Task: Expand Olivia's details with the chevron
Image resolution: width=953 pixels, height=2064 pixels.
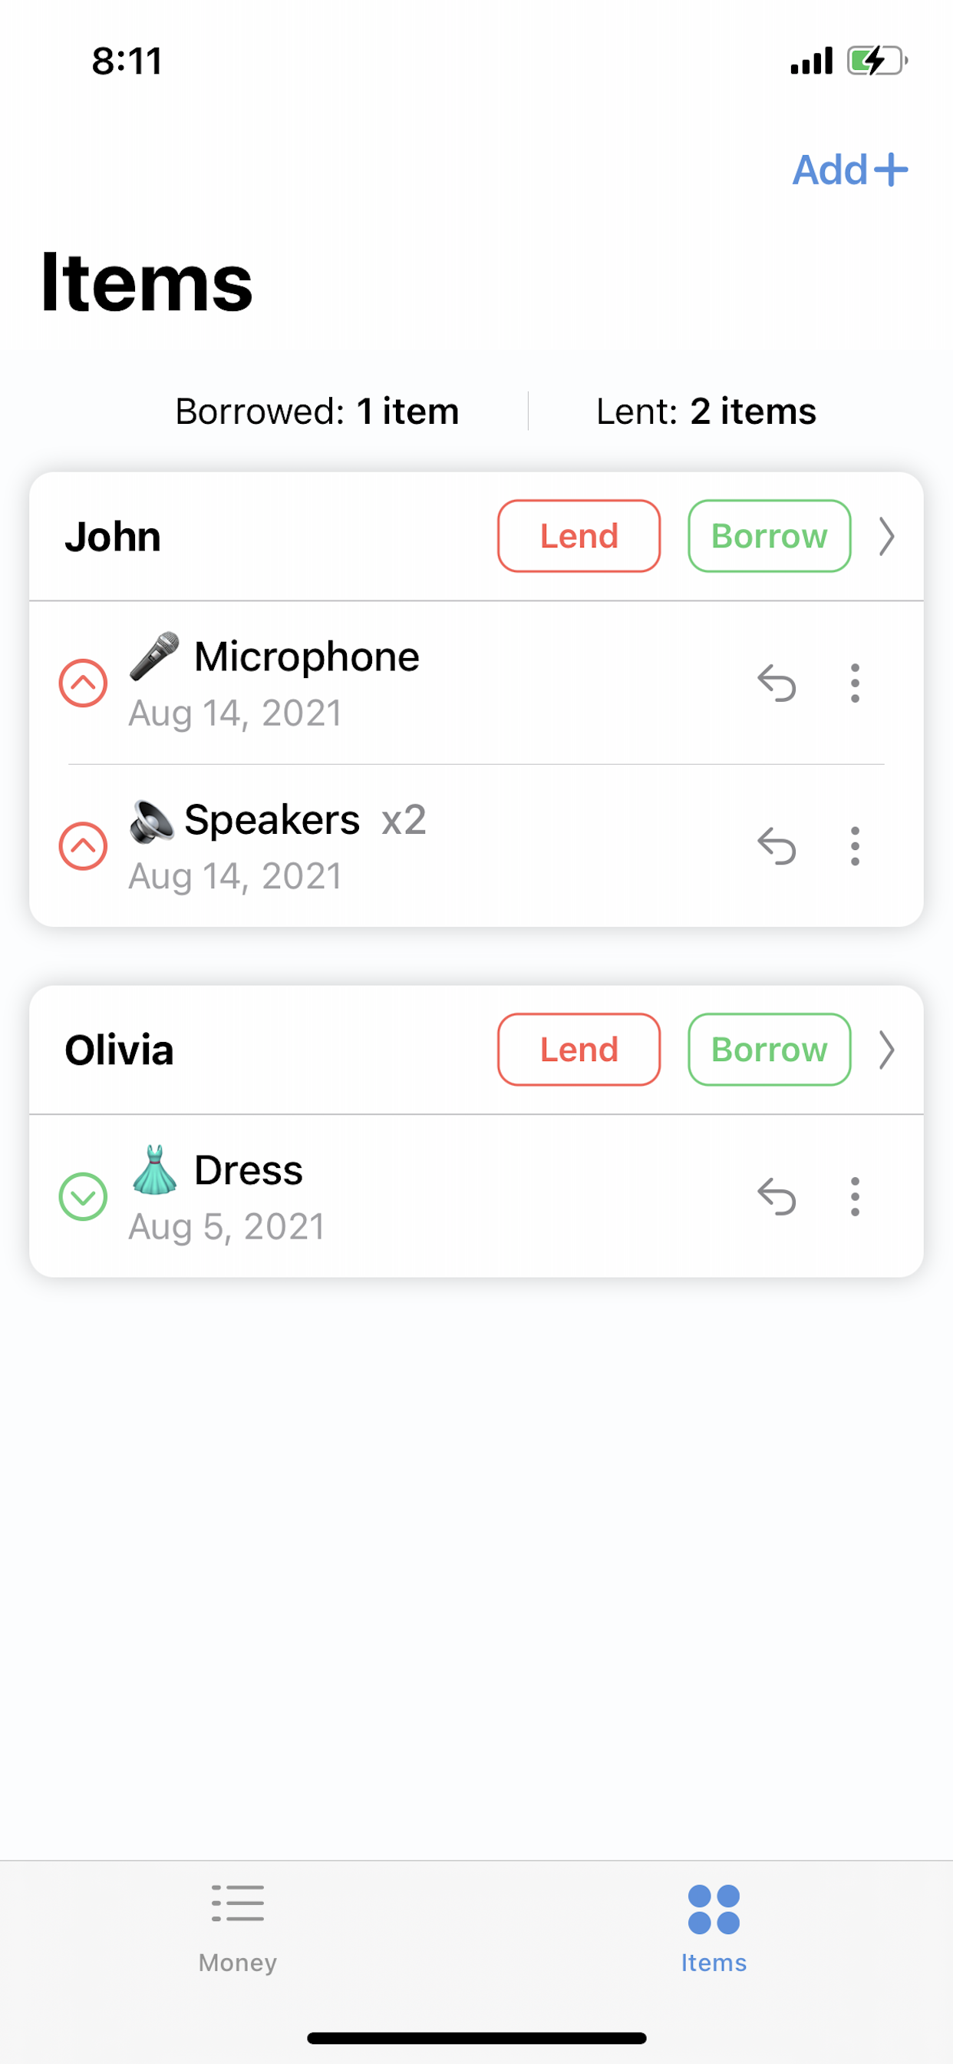Action: [885, 1050]
